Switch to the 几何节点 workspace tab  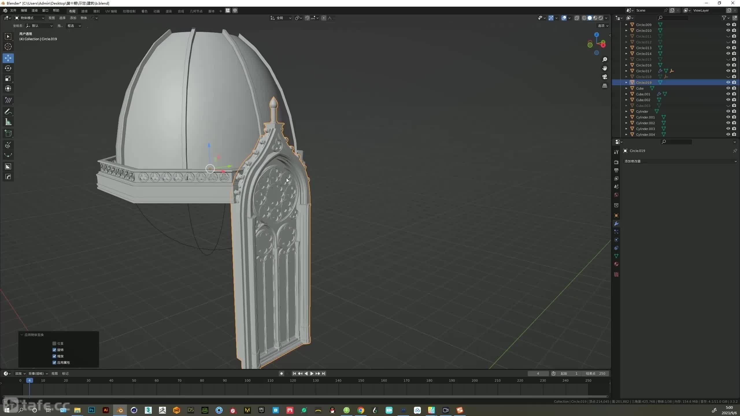click(x=196, y=11)
